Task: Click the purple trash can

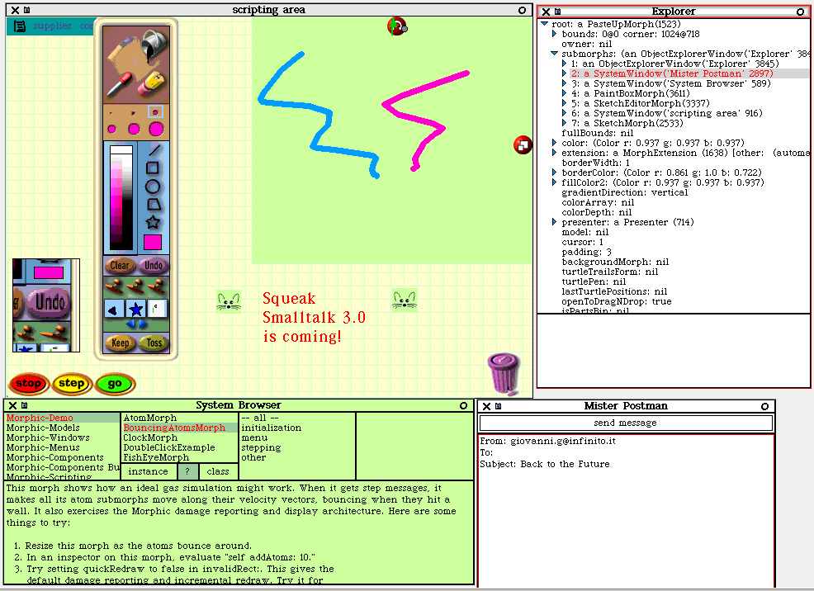Action: [504, 374]
